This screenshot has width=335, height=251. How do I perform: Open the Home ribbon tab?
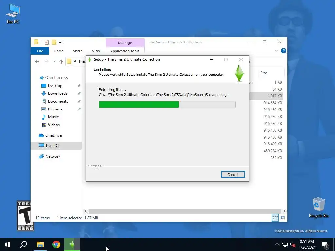click(59, 51)
